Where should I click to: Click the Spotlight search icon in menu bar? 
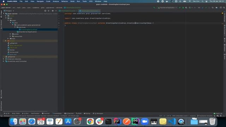point(202,1)
